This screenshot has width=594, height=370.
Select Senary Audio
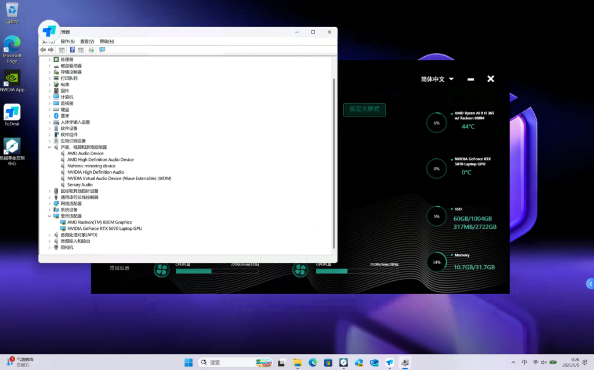pos(79,185)
